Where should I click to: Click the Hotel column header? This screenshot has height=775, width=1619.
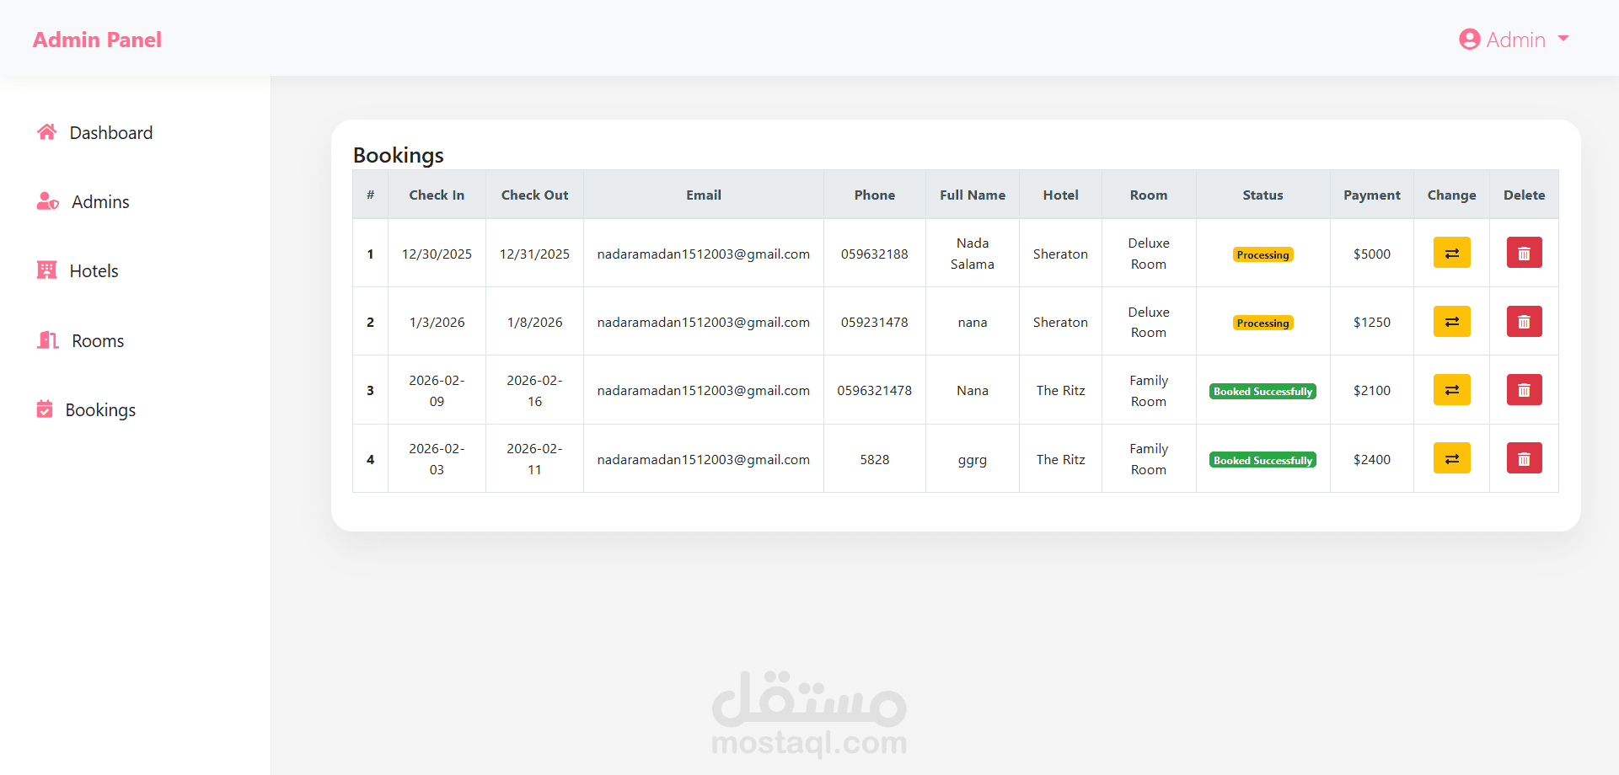(x=1060, y=195)
